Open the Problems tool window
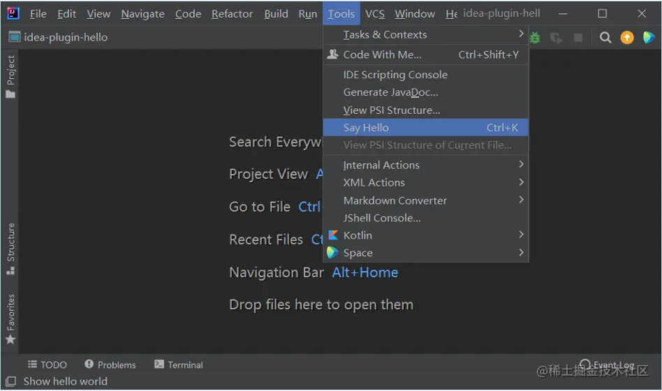The image size is (662, 391). [110, 364]
